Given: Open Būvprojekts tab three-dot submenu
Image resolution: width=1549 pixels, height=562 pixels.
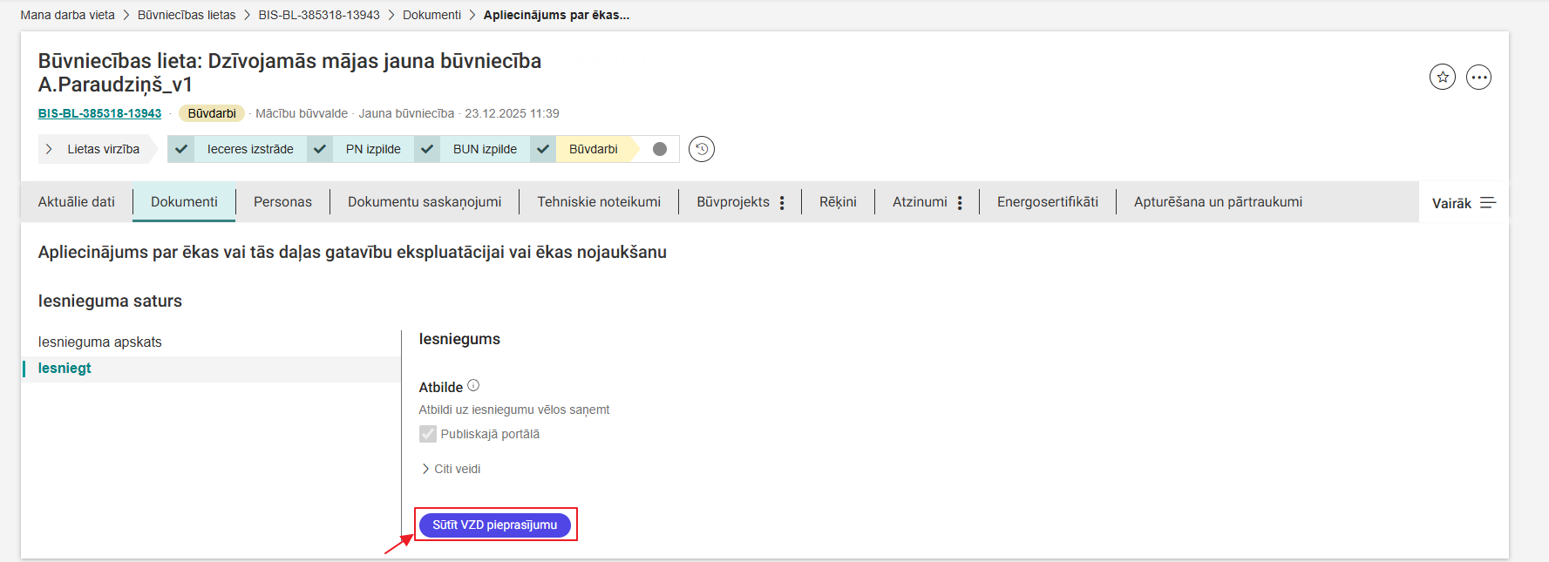Looking at the screenshot, I should 782,202.
